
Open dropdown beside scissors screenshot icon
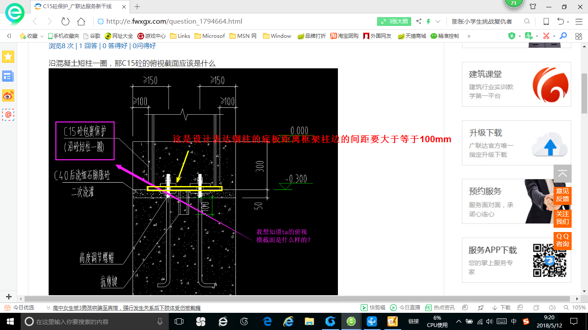[554, 36]
